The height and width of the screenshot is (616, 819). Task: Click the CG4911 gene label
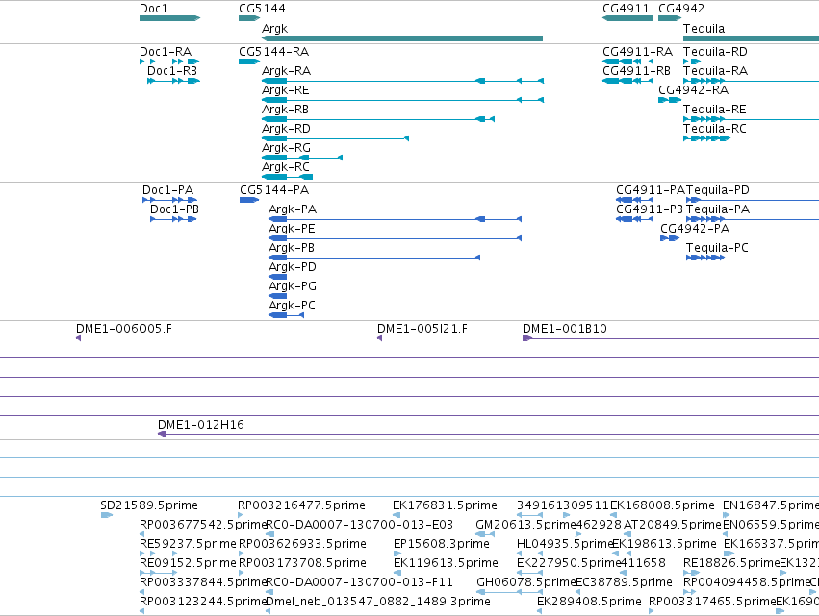(x=626, y=9)
